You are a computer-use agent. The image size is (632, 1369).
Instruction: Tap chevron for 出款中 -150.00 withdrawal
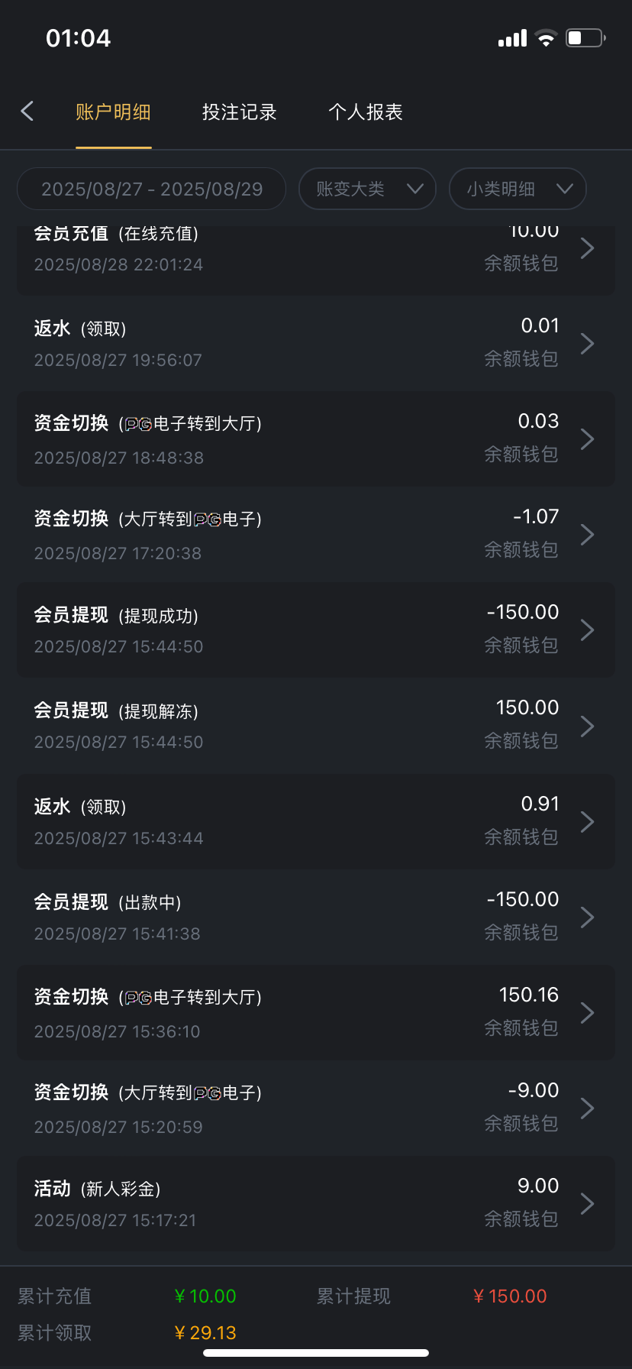pos(587,918)
